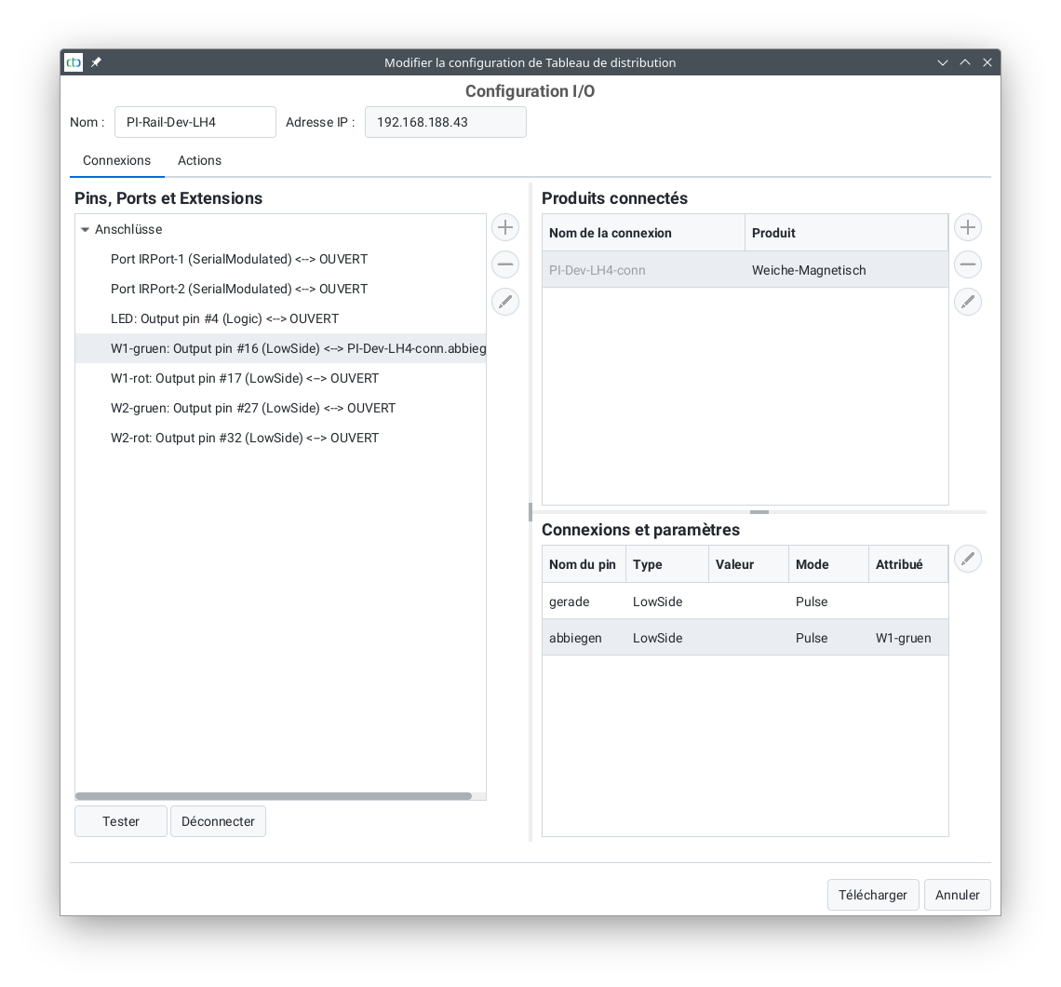The width and height of the screenshot is (1061, 987).
Task: Click the edit pencil icon beside pins tree
Action: click(x=505, y=302)
